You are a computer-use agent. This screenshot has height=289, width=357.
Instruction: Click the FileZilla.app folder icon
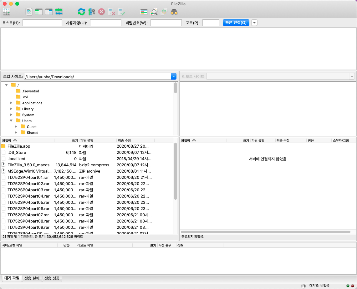coord(3,146)
